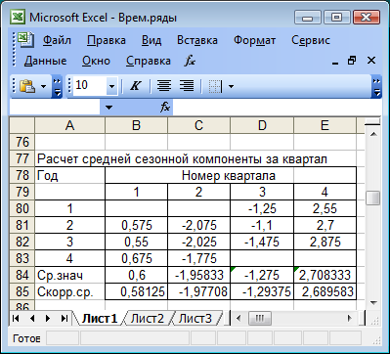Select the cell with value 0,58125

click(136, 291)
